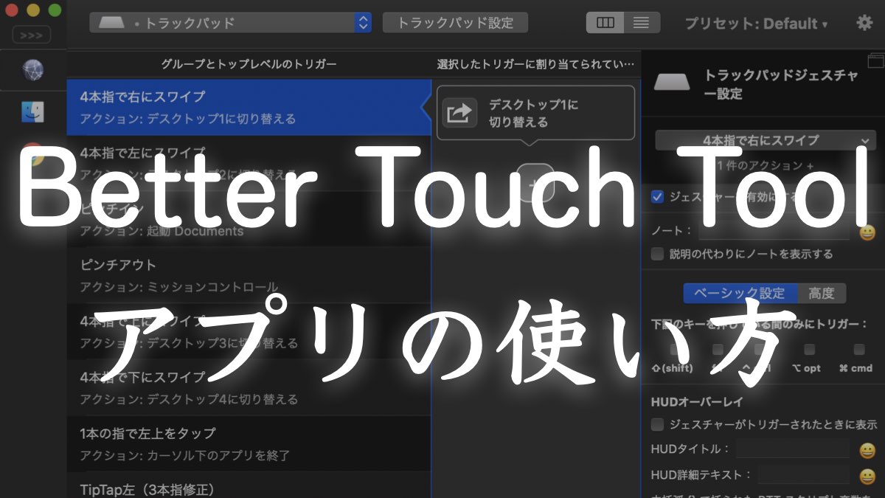Switch to column view layout
This screenshot has width=885, height=498.
point(605,23)
